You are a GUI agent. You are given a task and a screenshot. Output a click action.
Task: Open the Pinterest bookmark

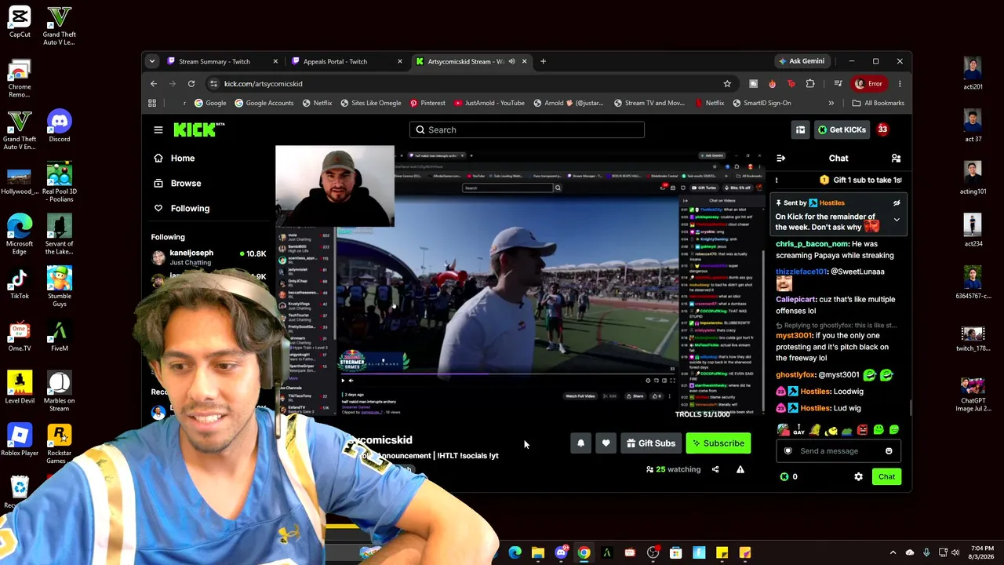pos(427,103)
